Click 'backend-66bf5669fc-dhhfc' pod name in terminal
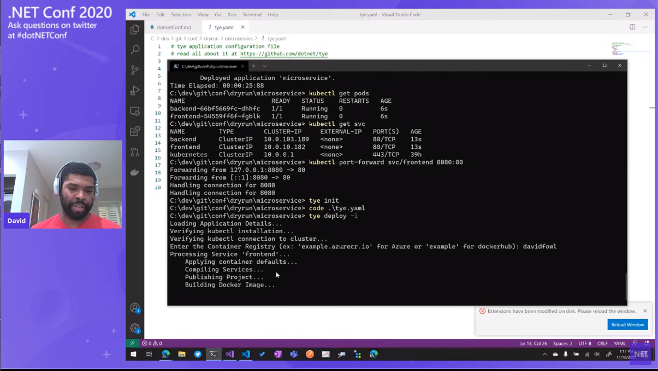Image resolution: width=658 pixels, height=371 pixels. 215,108
